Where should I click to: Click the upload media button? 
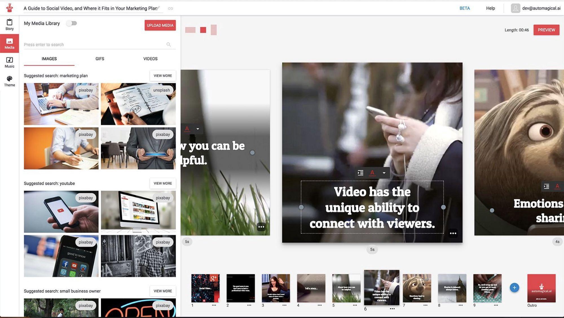pos(160,25)
